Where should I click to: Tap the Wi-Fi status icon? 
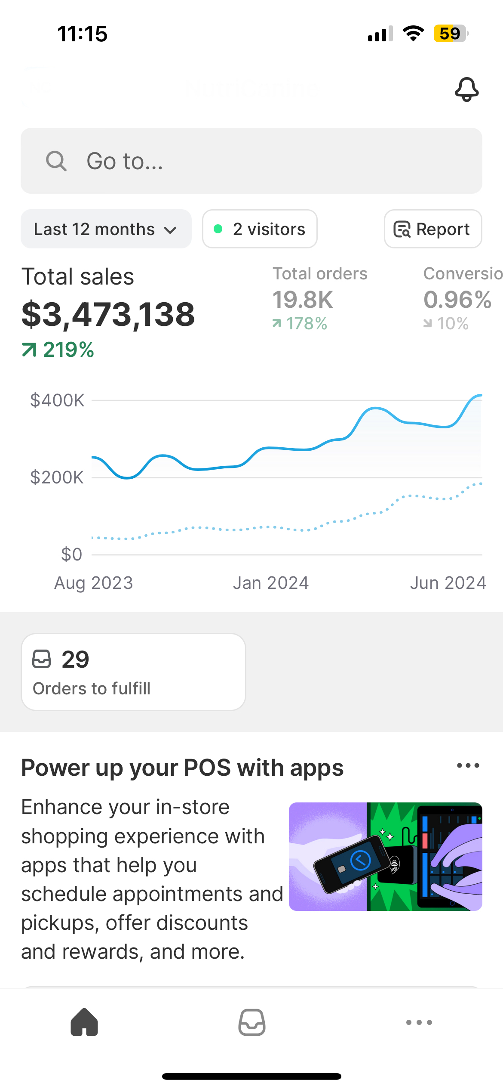pos(413,34)
